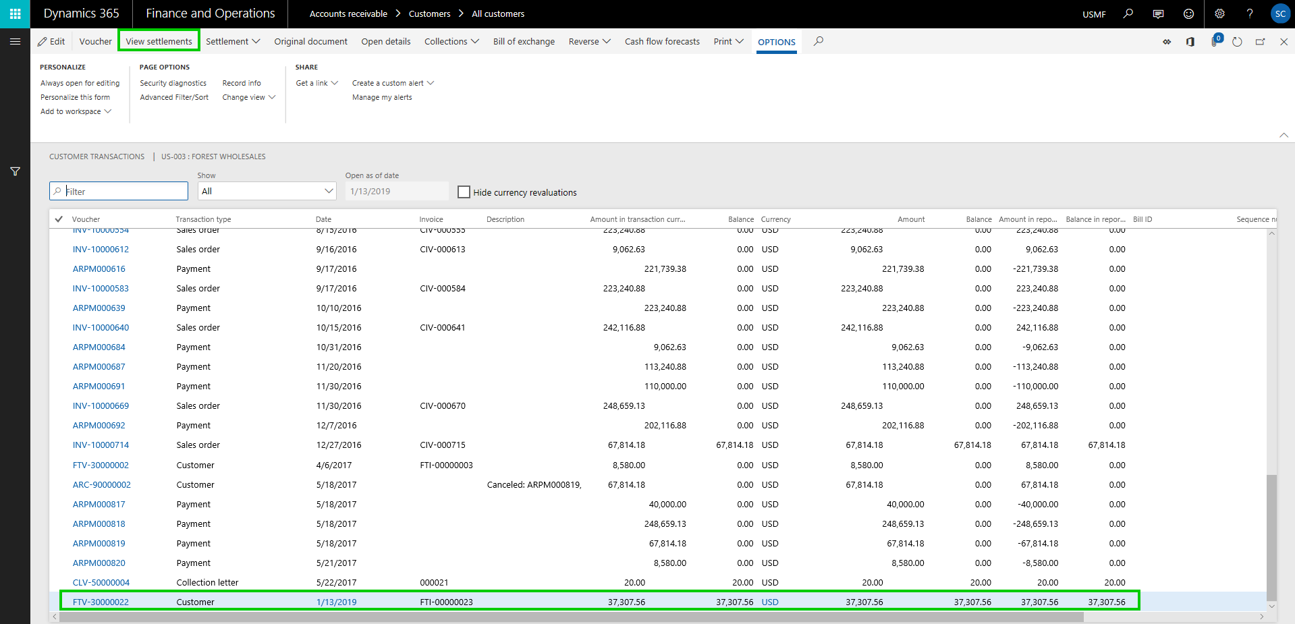1295x624 pixels.
Task: Click the Help question mark icon
Action: point(1249,13)
